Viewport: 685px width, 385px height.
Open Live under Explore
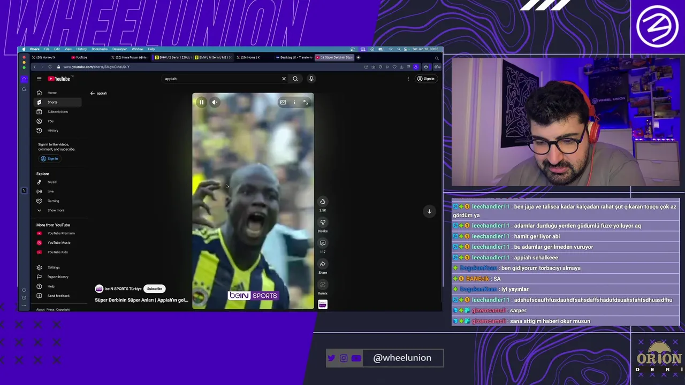coord(57,191)
